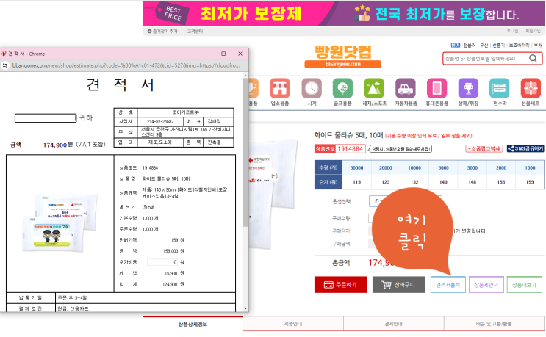
Task: Click the site info icon in the popup address bar
Action: [5, 65]
